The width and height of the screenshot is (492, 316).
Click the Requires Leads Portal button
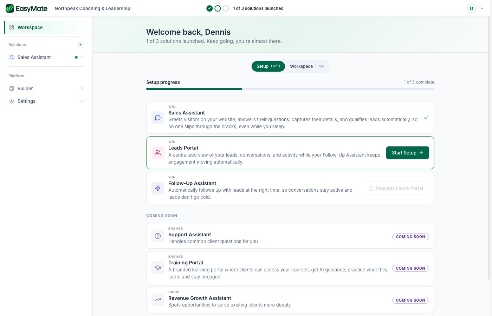tap(396, 188)
